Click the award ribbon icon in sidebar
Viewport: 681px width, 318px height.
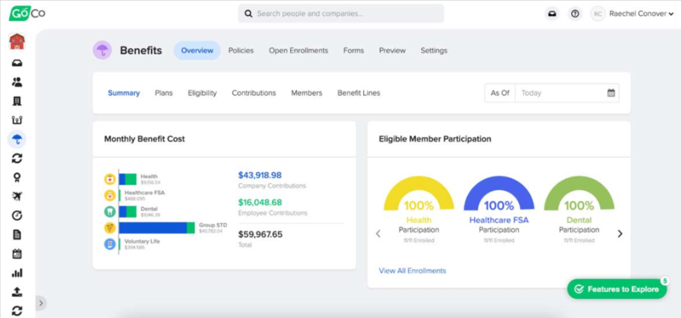(x=17, y=178)
